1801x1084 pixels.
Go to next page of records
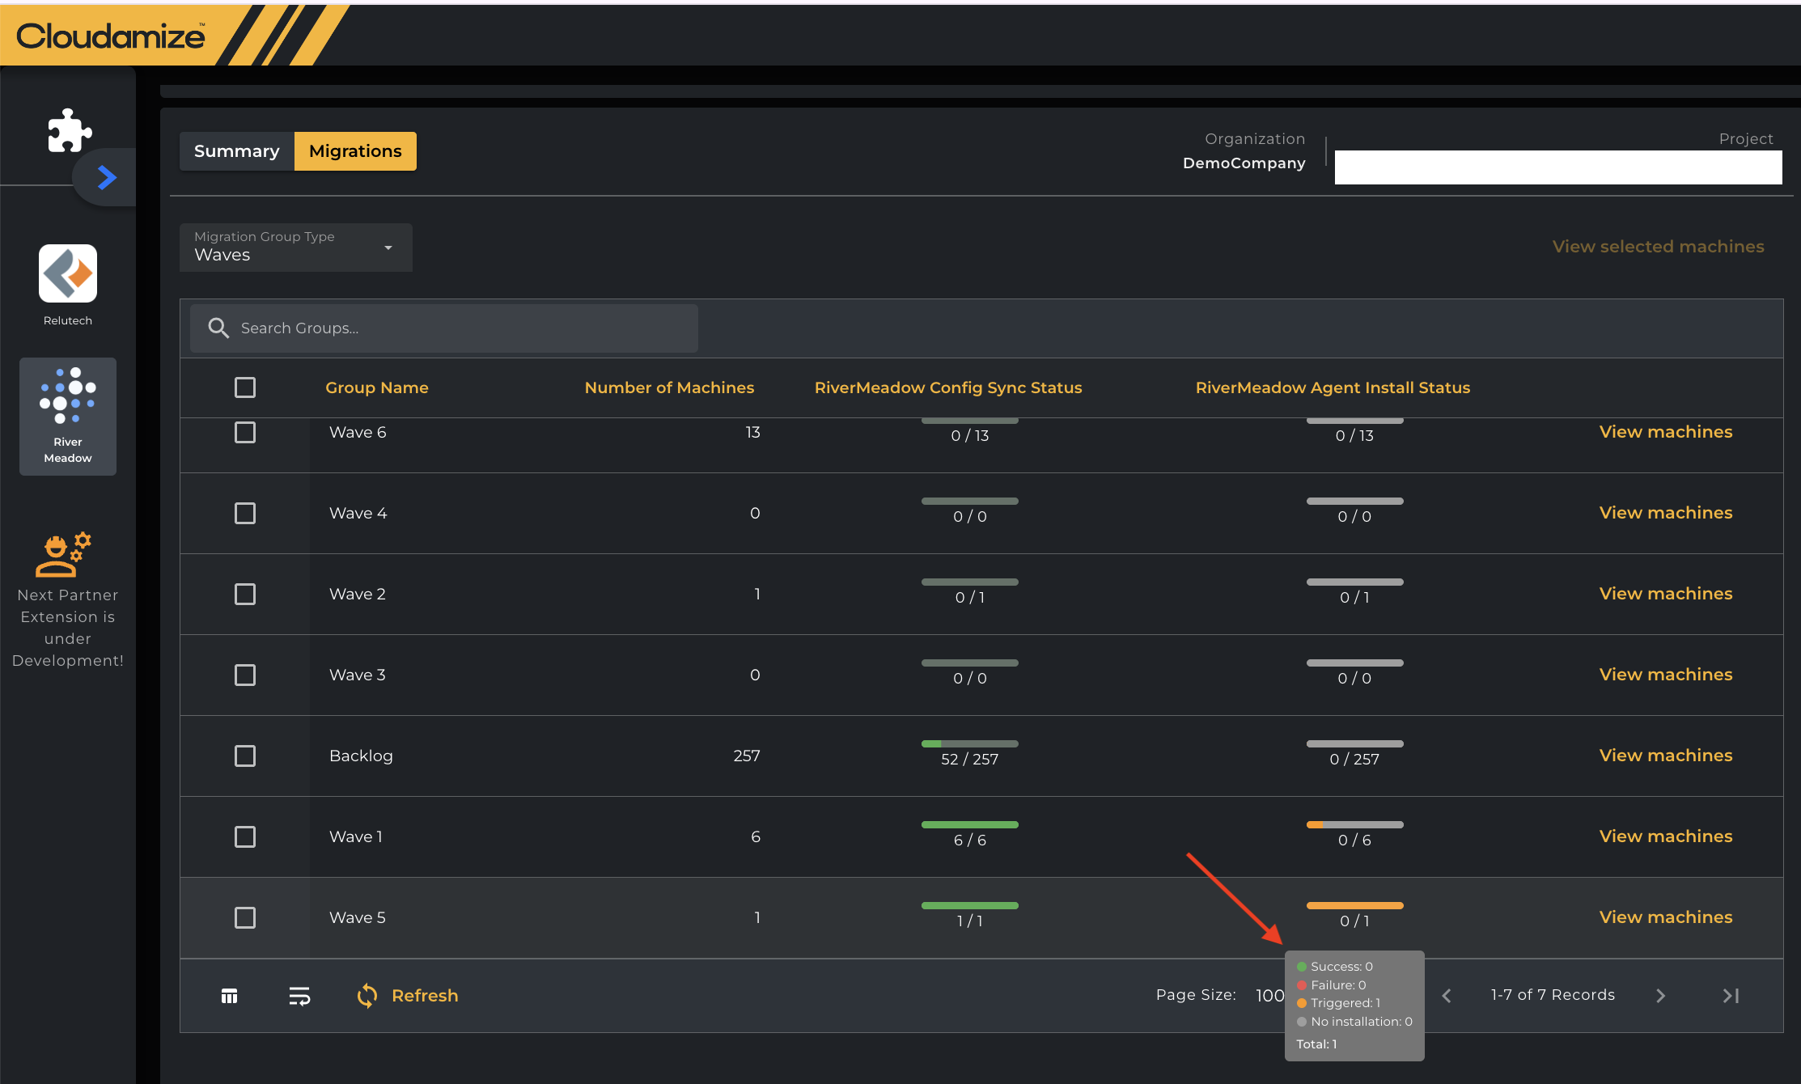[x=1661, y=996]
